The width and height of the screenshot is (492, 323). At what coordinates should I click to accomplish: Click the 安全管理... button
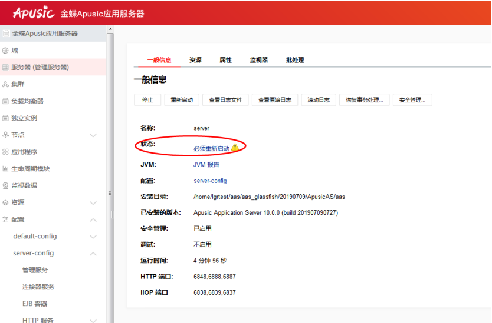(x=412, y=100)
